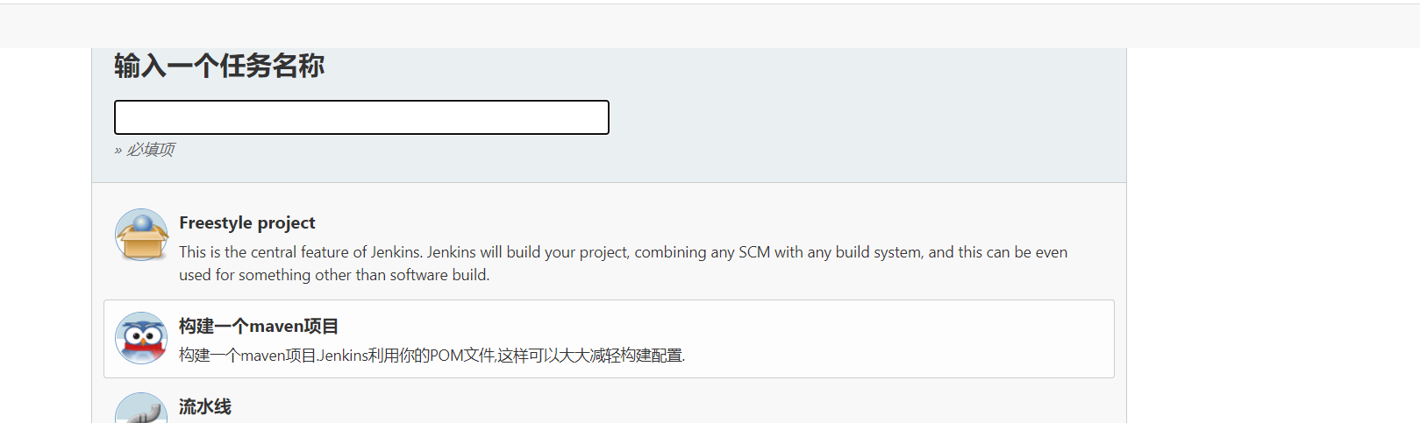The image size is (1420, 423).
Task: Click the Maven description mentioning POM文件
Action: (x=432, y=356)
